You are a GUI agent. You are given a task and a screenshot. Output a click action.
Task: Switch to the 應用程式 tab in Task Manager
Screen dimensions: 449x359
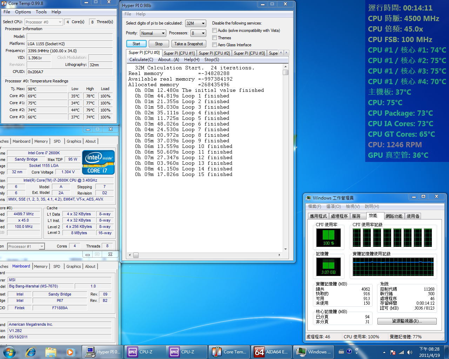point(318,216)
